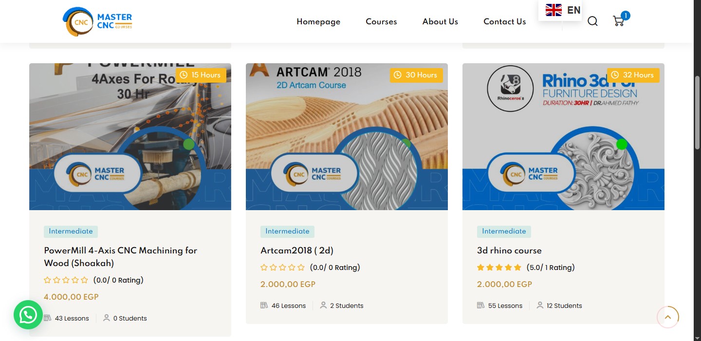This screenshot has width=701, height=341.
Task: Click the scroll-to-top arrow button
Action: coord(667,317)
